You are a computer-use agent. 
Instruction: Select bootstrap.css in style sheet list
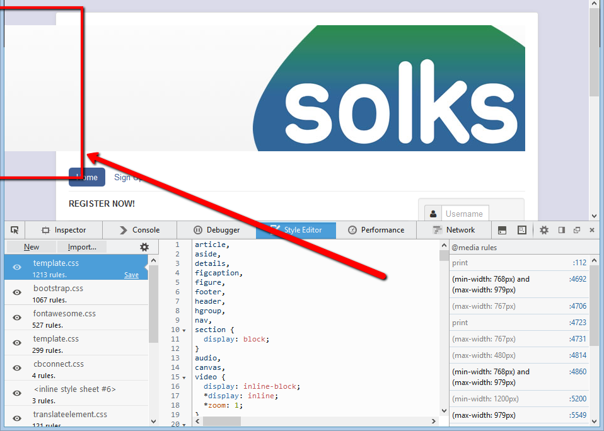(x=76, y=292)
